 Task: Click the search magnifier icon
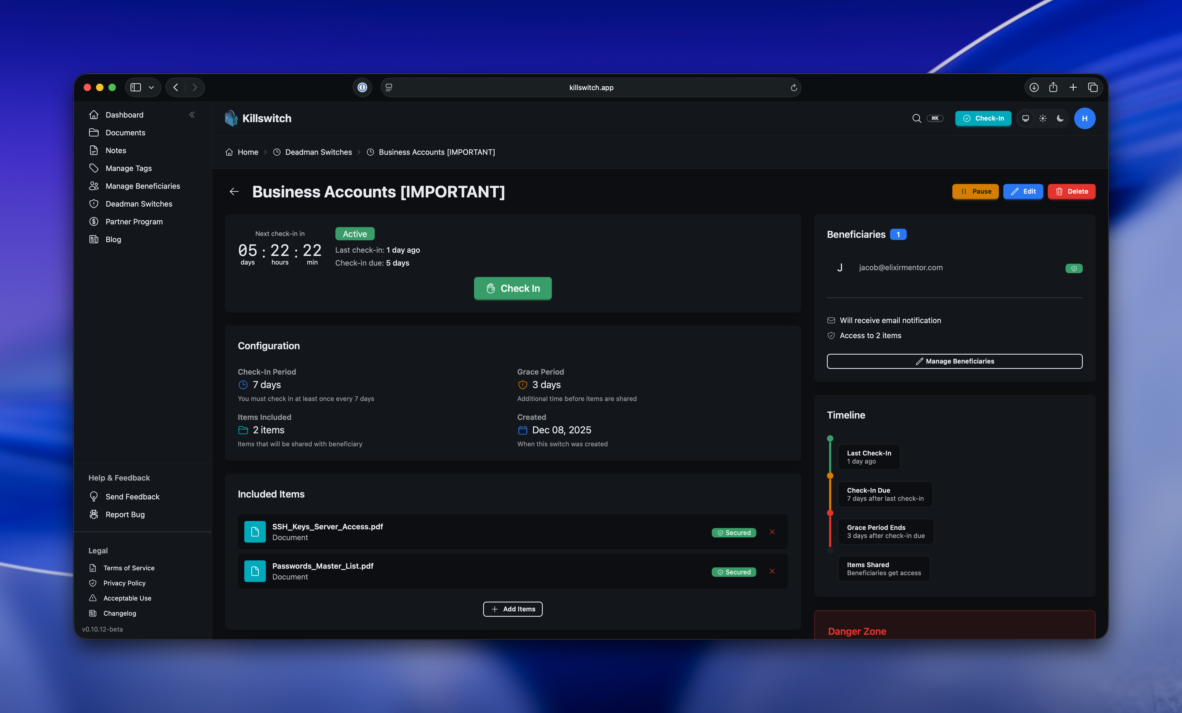(916, 118)
